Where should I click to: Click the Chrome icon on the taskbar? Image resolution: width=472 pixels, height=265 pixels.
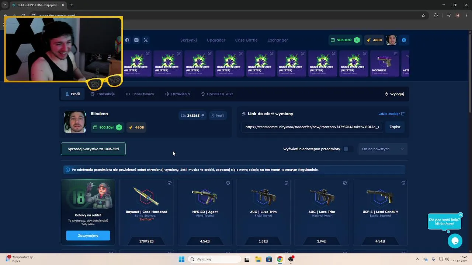(280, 259)
